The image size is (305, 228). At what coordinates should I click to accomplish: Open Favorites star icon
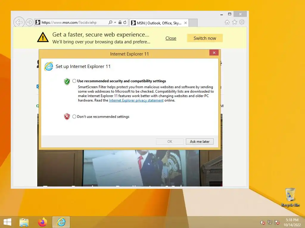click(235, 22)
